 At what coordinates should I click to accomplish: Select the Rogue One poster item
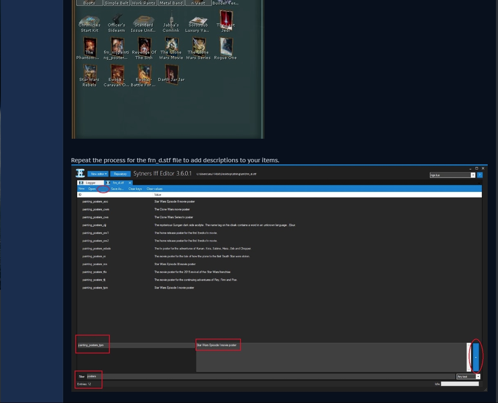226,48
